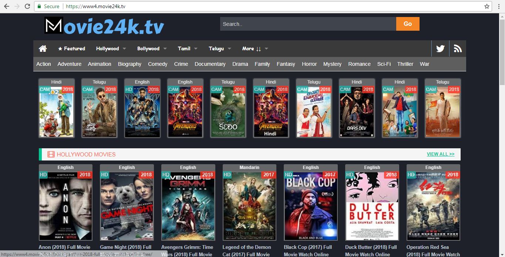Expand the Hollywood dropdown menu
The height and width of the screenshot is (257, 505).
tap(111, 48)
